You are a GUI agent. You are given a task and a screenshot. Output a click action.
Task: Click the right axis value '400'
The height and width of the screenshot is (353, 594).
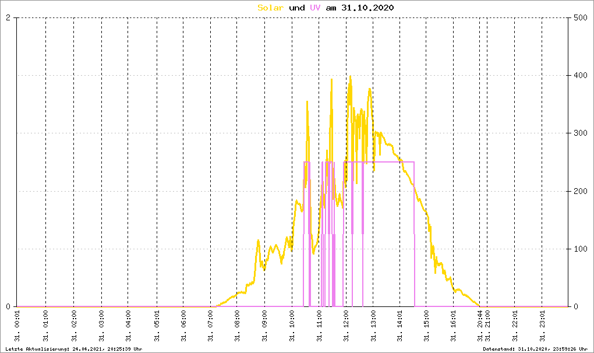[580, 75]
